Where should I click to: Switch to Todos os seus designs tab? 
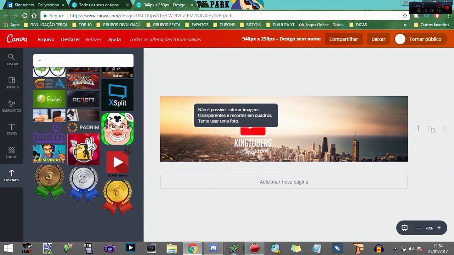[x=100, y=5]
